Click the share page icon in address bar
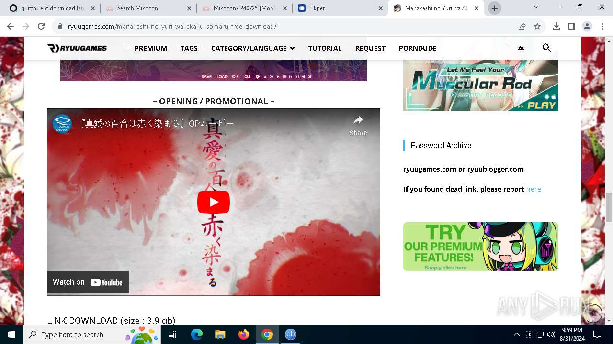The height and width of the screenshot is (344, 613). [x=522, y=26]
